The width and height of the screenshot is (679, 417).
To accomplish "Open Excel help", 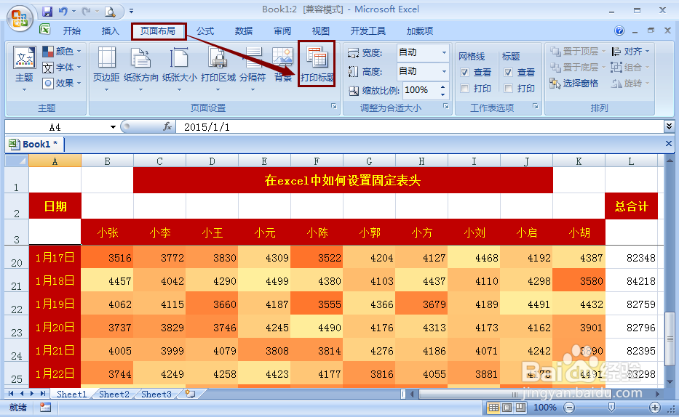I will click(x=619, y=31).
